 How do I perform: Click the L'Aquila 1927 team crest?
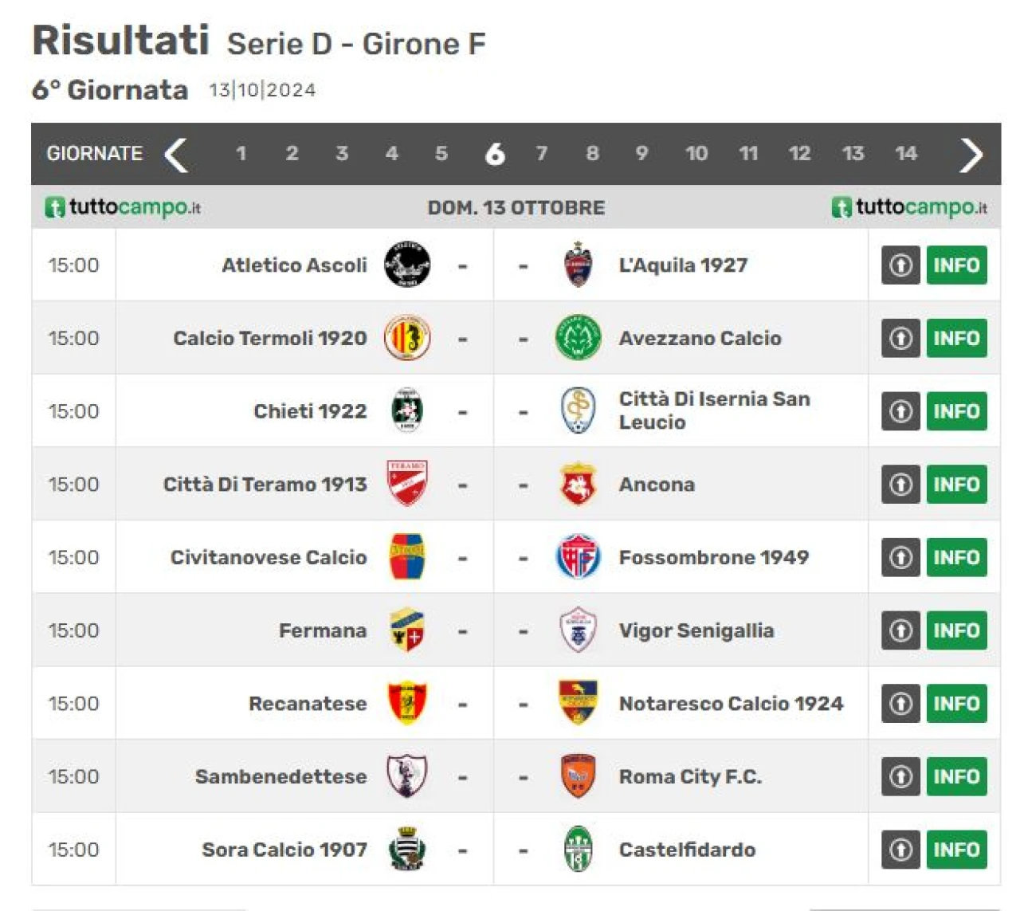click(578, 265)
